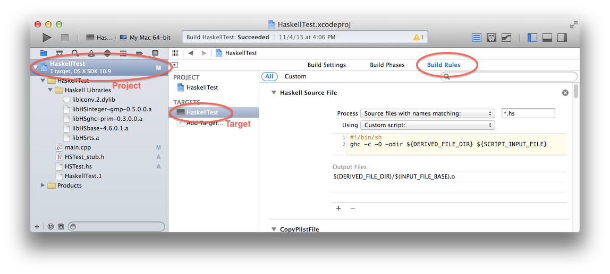
Task: Click Add Target button
Action: pos(199,123)
